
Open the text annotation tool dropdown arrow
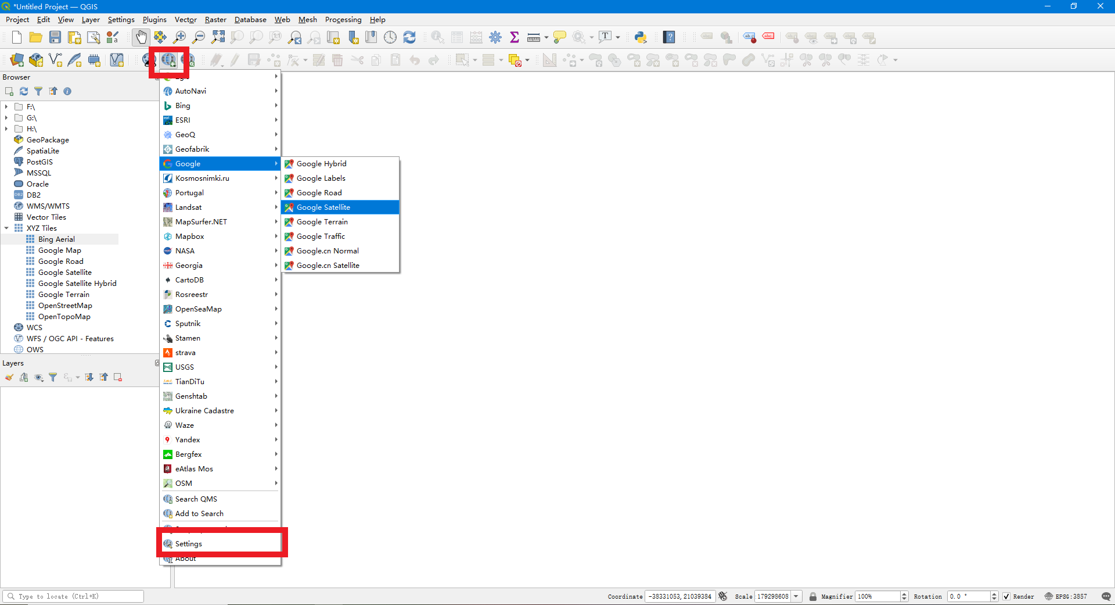point(618,38)
